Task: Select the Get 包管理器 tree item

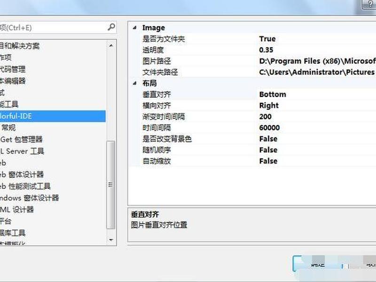Action: pos(21,139)
